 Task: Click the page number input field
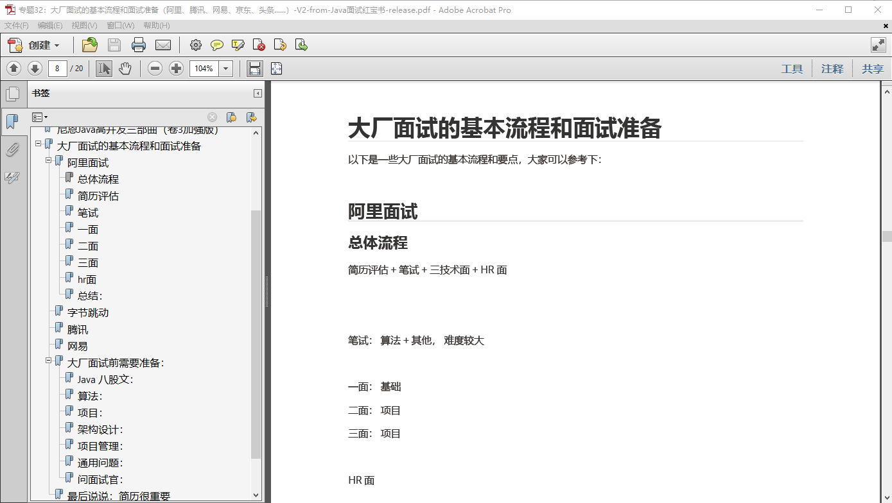coord(57,68)
